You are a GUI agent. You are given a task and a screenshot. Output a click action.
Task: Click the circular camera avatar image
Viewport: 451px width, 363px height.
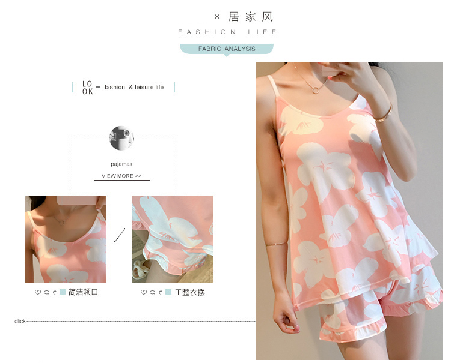click(x=121, y=138)
